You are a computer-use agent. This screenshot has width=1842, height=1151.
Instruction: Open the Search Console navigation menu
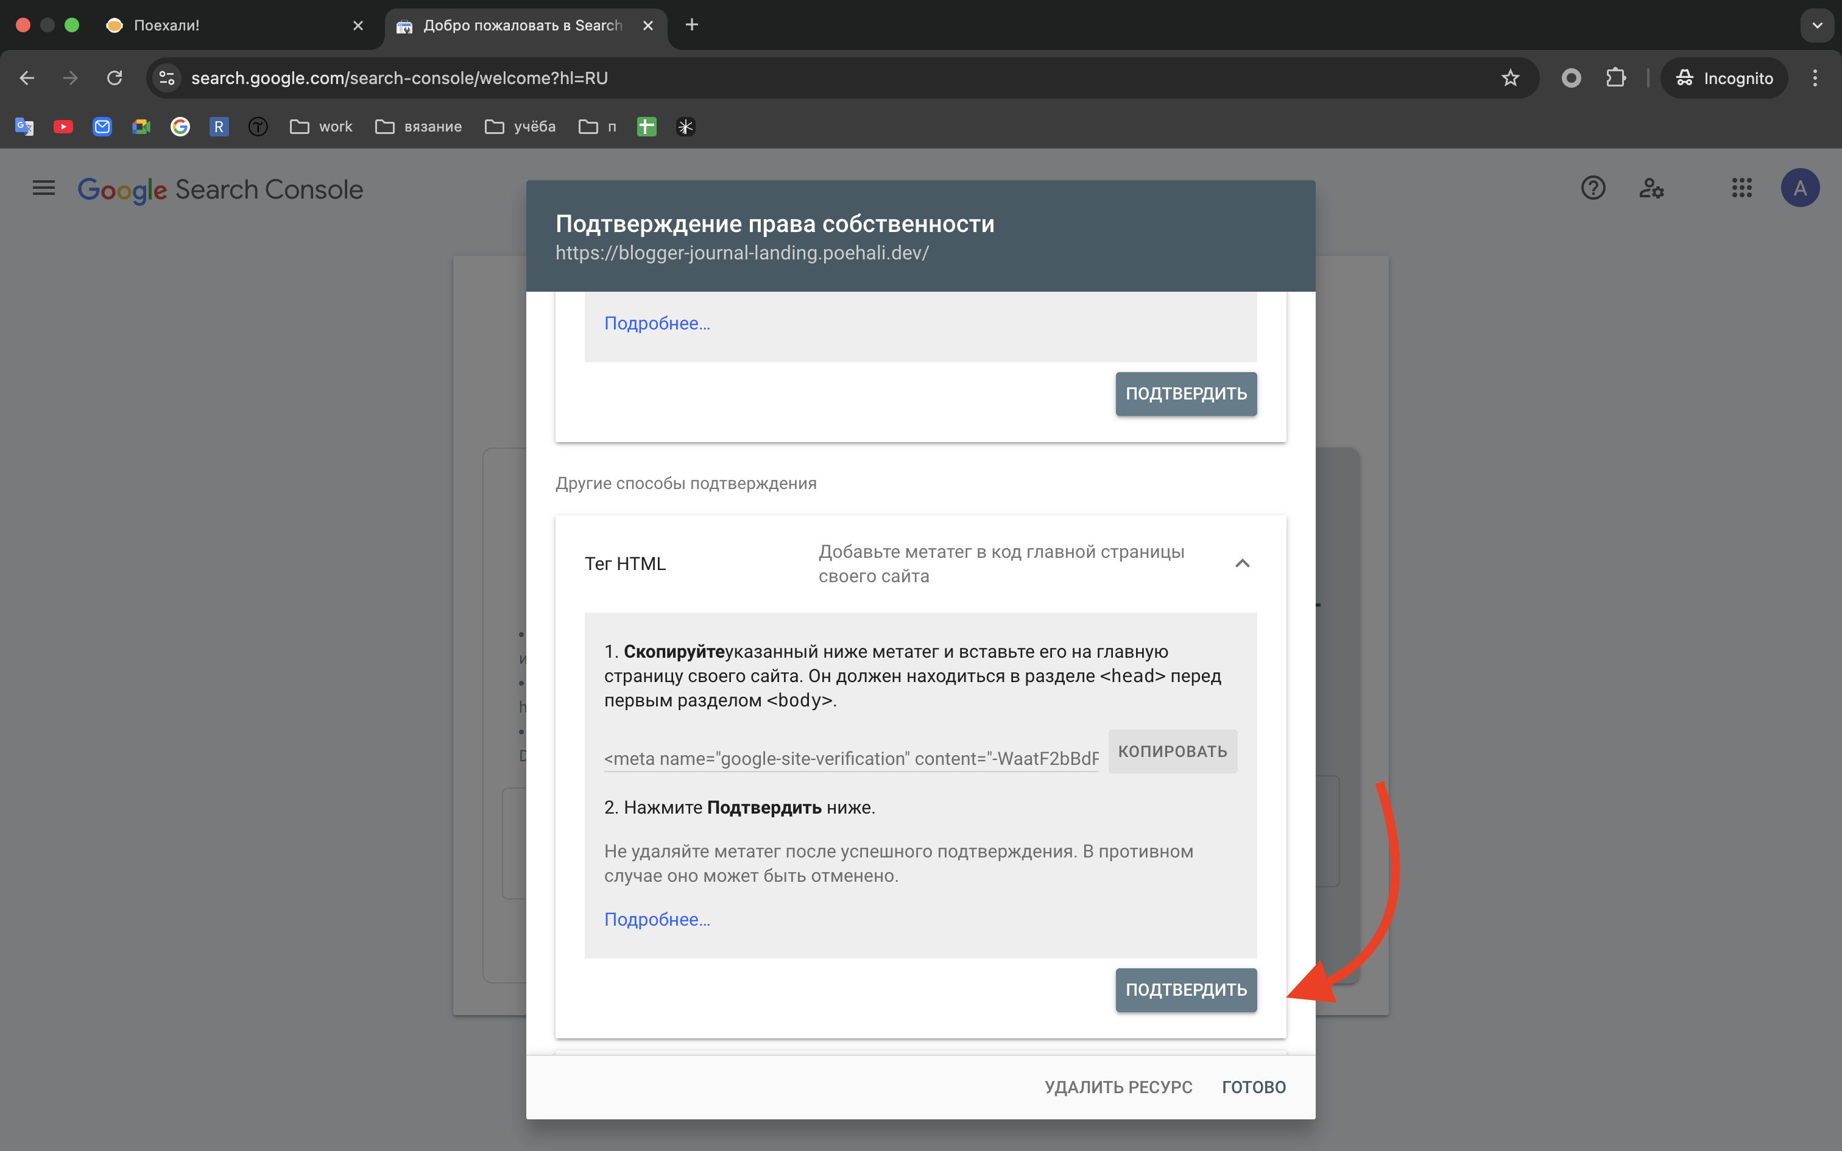click(x=43, y=188)
